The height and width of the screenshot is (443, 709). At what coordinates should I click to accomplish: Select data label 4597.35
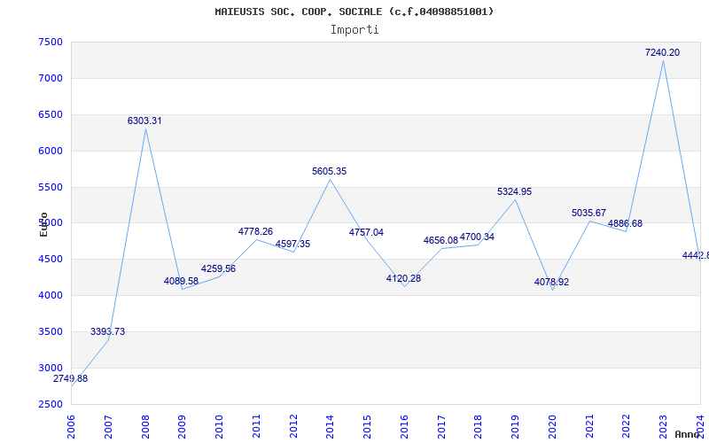[293, 245]
